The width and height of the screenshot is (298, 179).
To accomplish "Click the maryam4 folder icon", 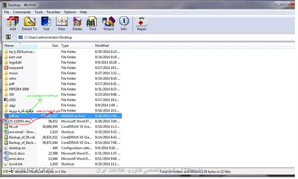I will pos(6,67).
